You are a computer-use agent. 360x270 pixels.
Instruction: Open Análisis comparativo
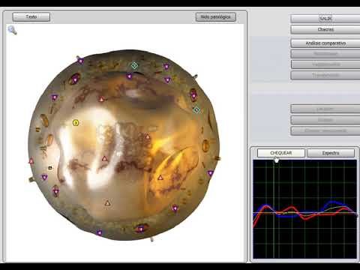point(325,43)
